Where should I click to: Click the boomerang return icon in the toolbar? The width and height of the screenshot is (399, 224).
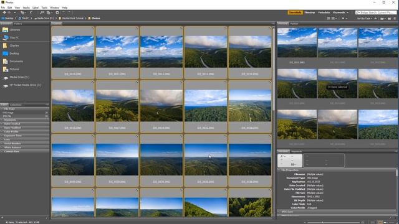31,12
